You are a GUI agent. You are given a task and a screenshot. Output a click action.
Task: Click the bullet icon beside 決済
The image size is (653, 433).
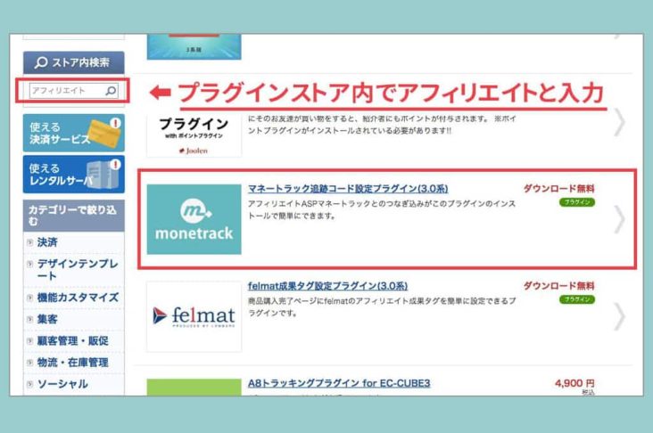[30, 242]
